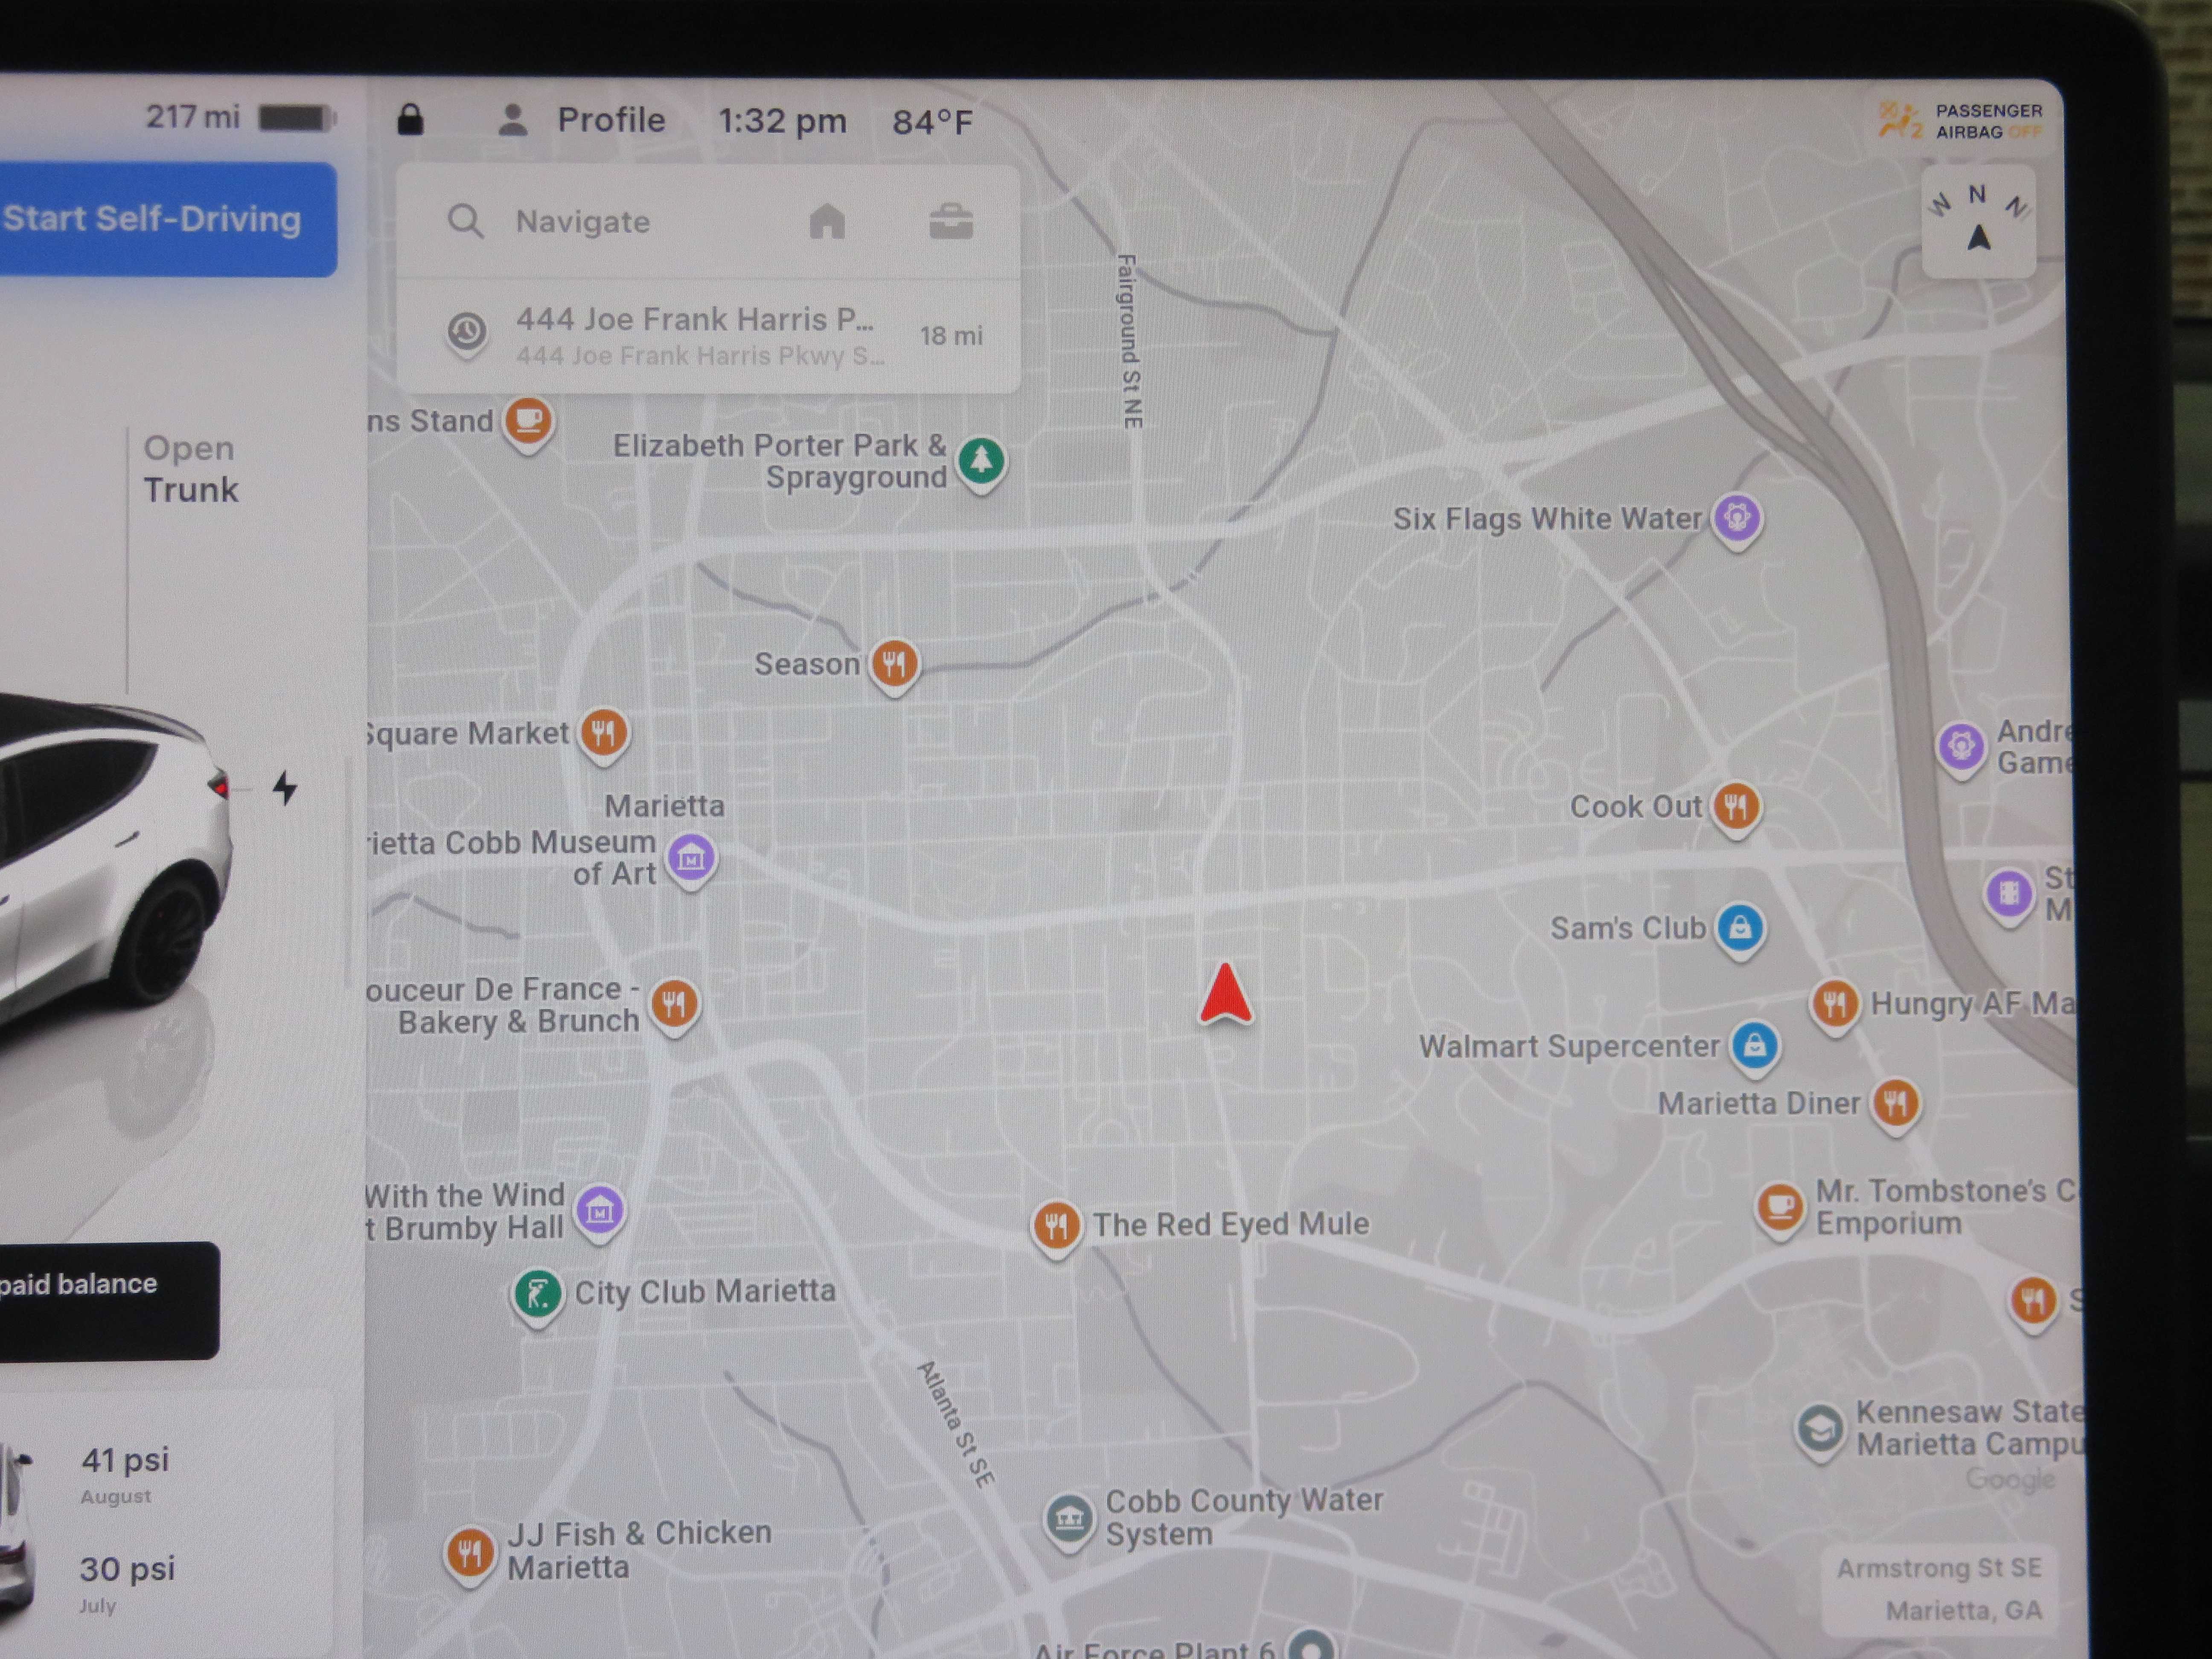Tap the Armstrong St SE location label
2212x1659 pixels.
pyautogui.click(x=1939, y=1569)
